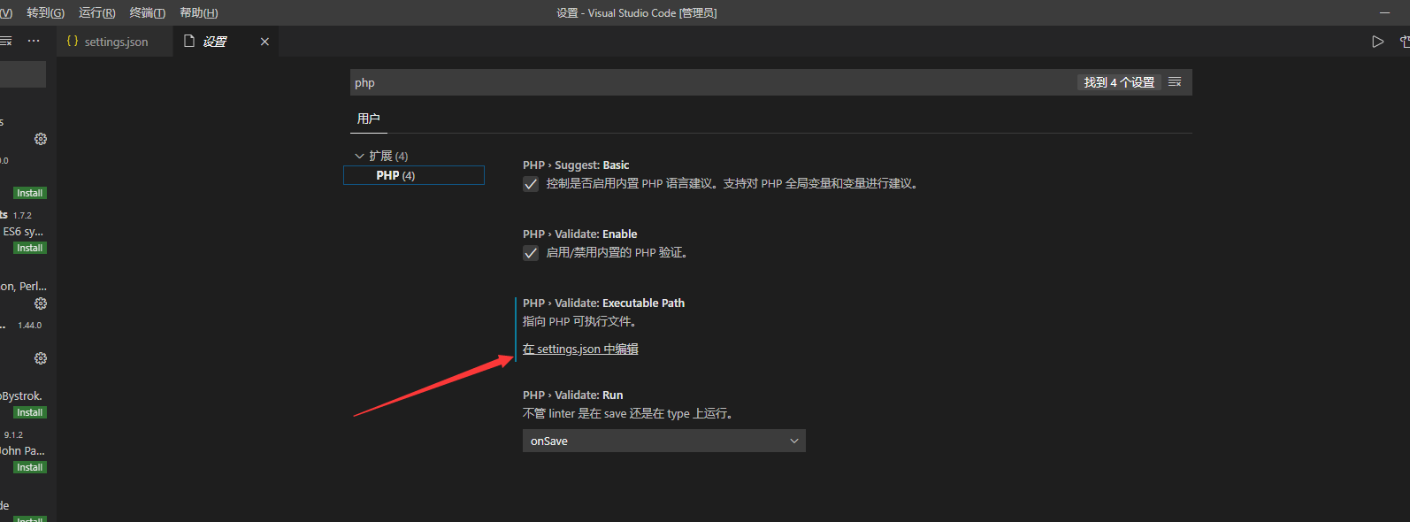Uncheck the PHP Validate: Enable checkbox
The image size is (1410, 522).
point(531,253)
